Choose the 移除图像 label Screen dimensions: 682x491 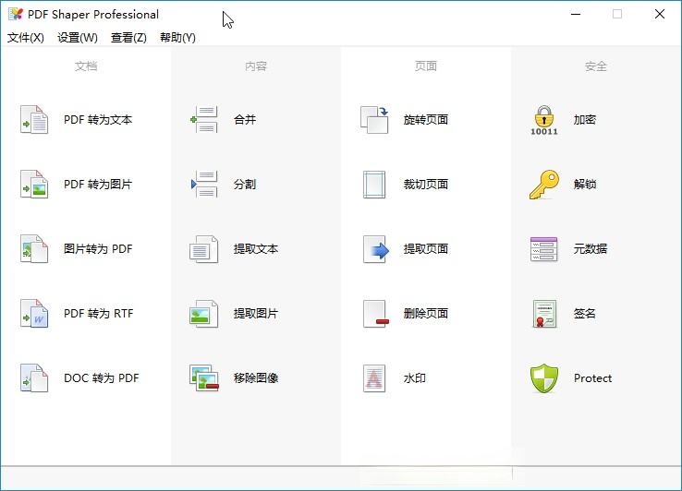click(x=256, y=378)
